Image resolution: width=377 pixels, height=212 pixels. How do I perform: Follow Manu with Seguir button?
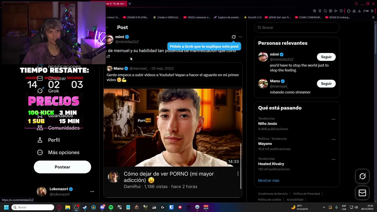tap(326, 84)
